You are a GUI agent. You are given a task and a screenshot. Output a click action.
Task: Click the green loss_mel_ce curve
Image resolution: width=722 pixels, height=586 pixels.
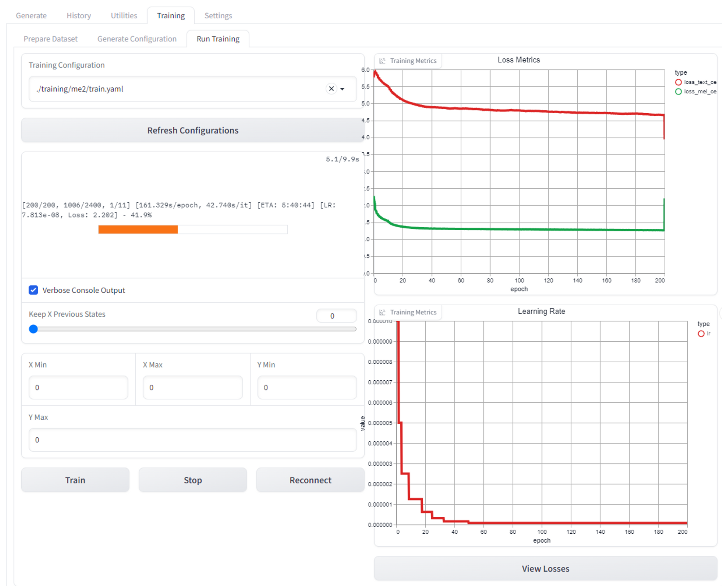519,229
